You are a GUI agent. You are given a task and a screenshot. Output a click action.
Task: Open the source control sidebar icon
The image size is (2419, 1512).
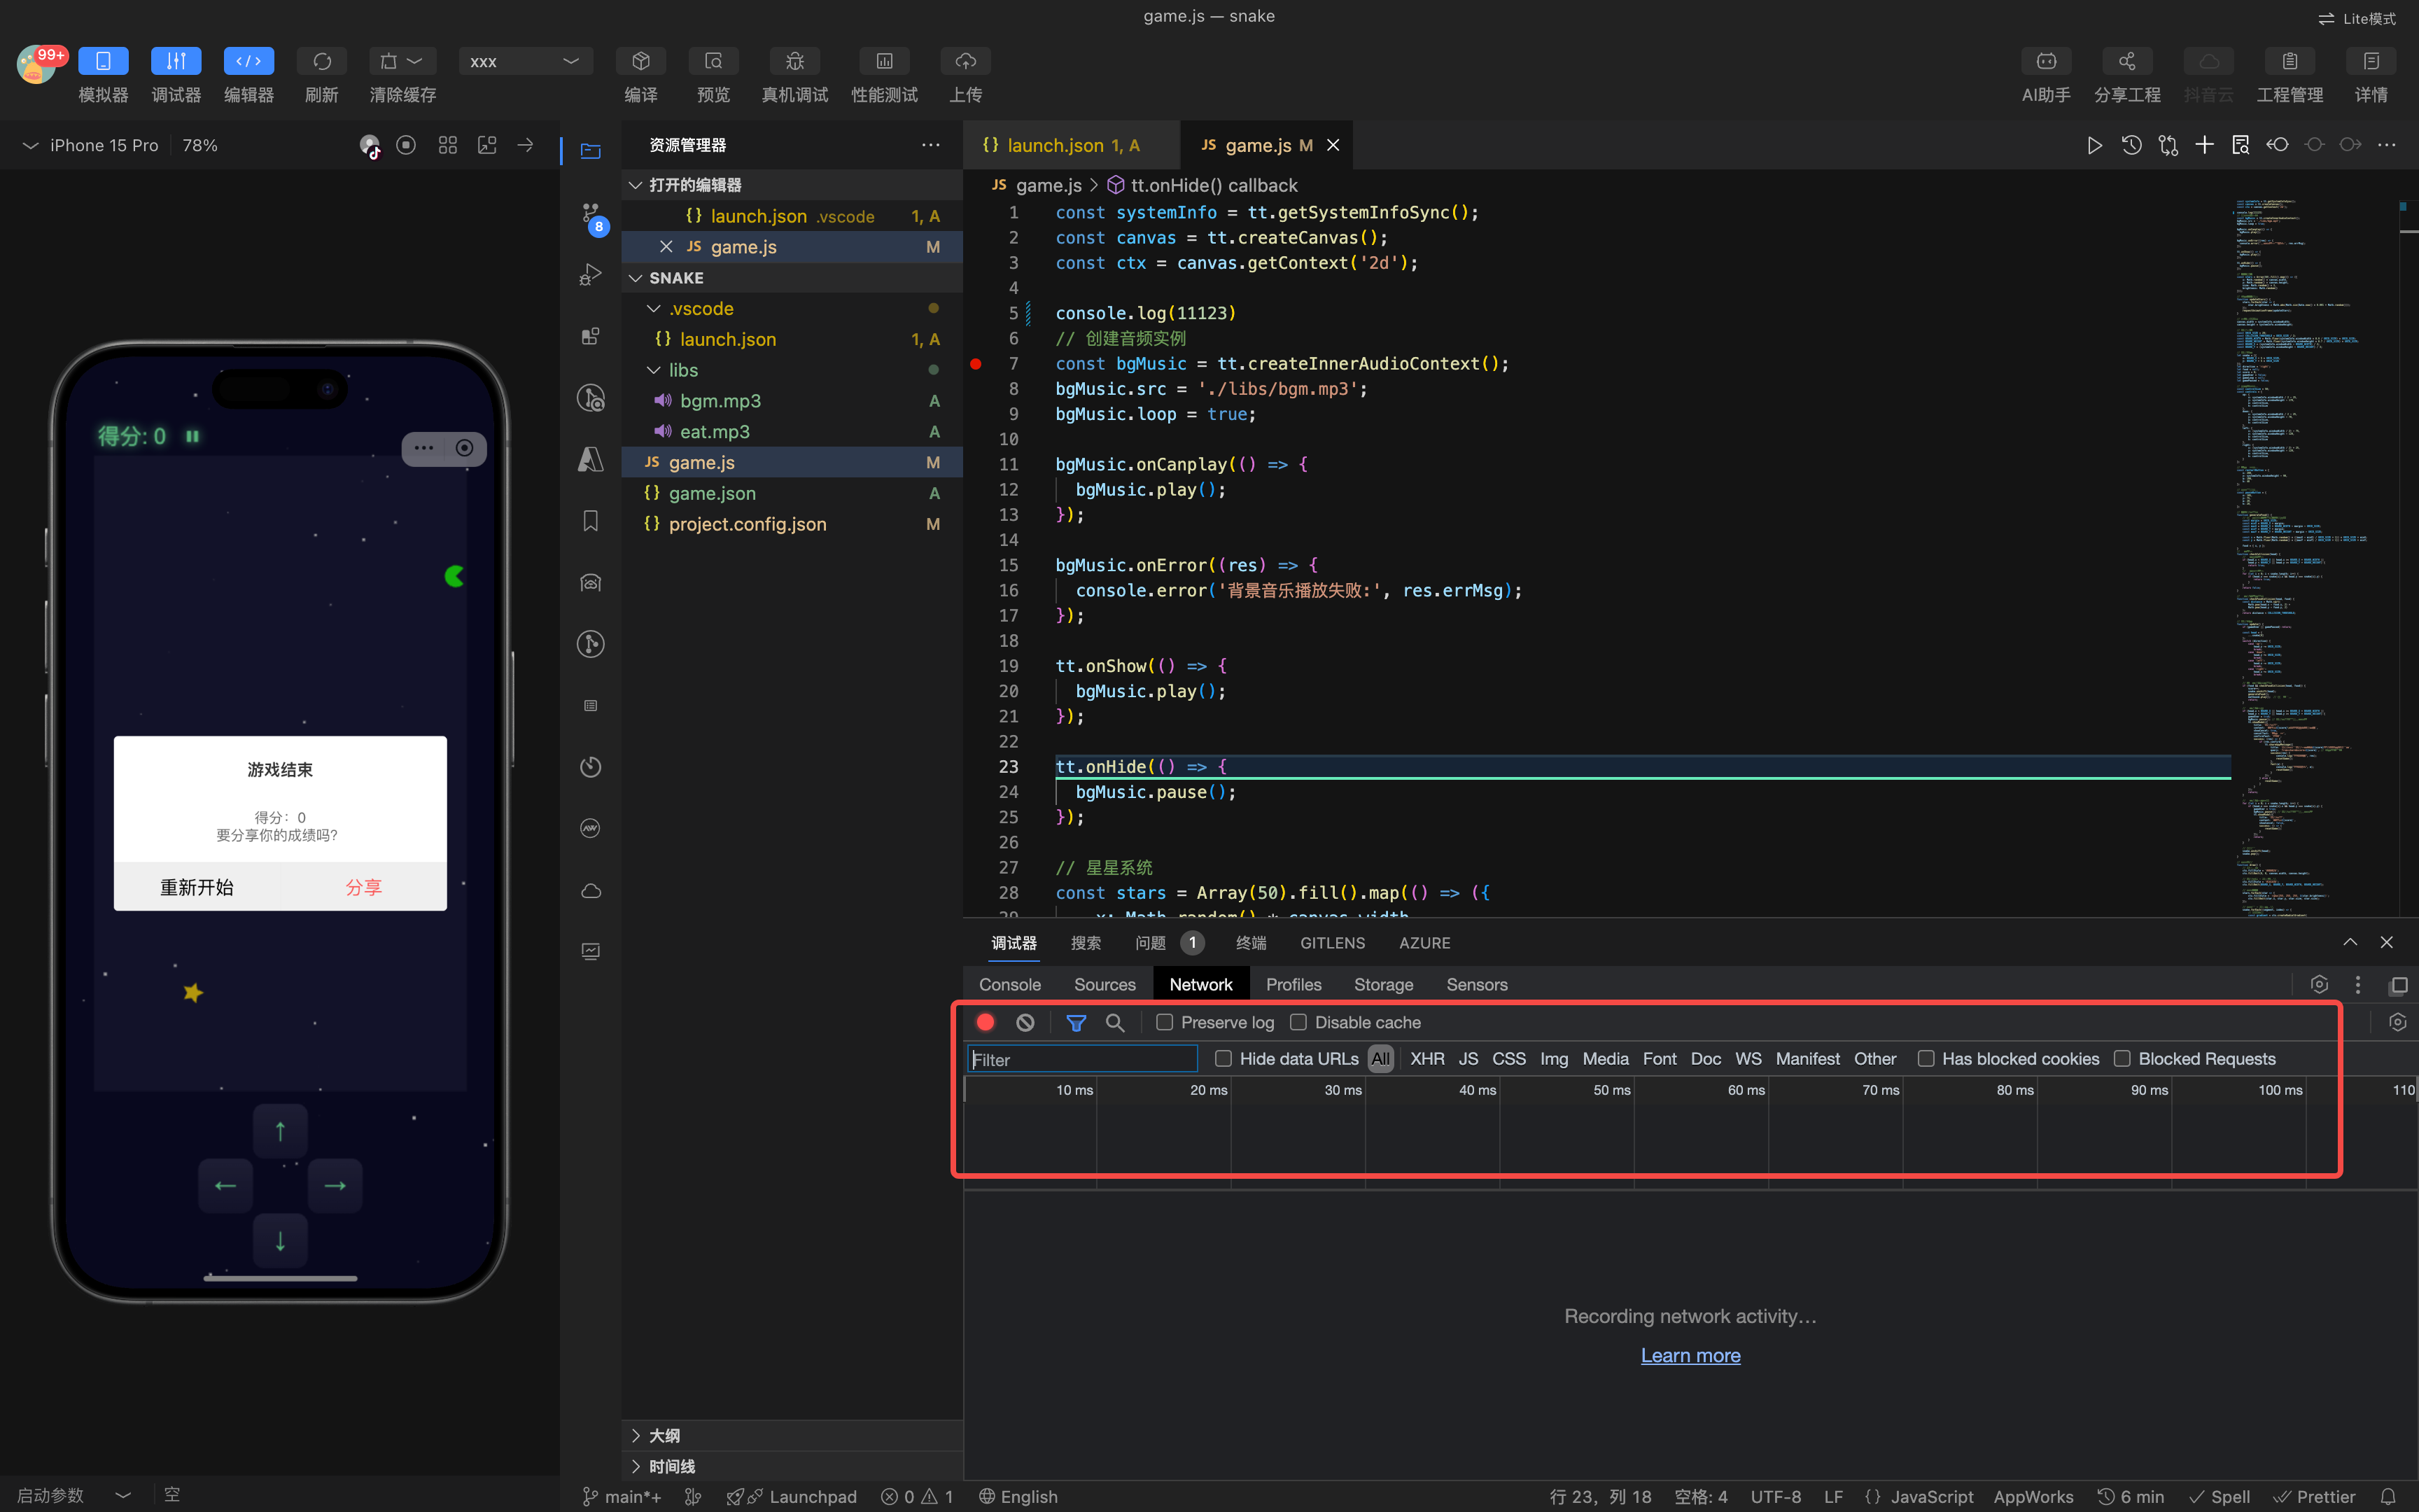pyautogui.click(x=591, y=214)
